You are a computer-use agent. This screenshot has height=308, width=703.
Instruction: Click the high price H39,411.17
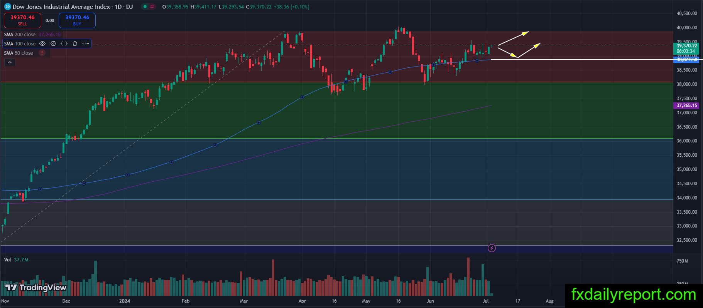coord(203,7)
